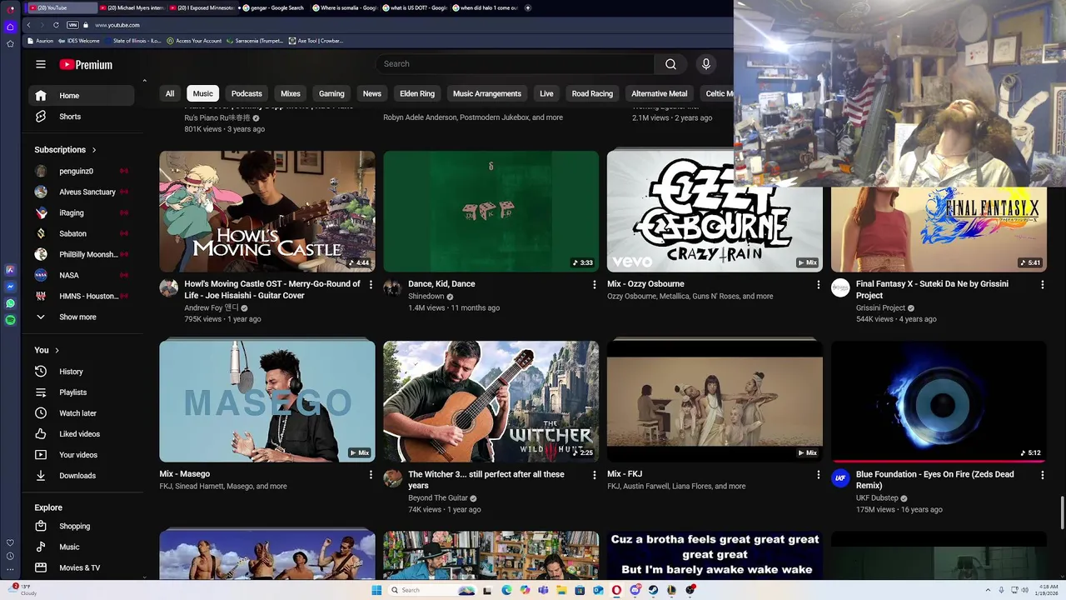Open Discord from the taskbar
The width and height of the screenshot is (1066, 600).
pos(635,590)
